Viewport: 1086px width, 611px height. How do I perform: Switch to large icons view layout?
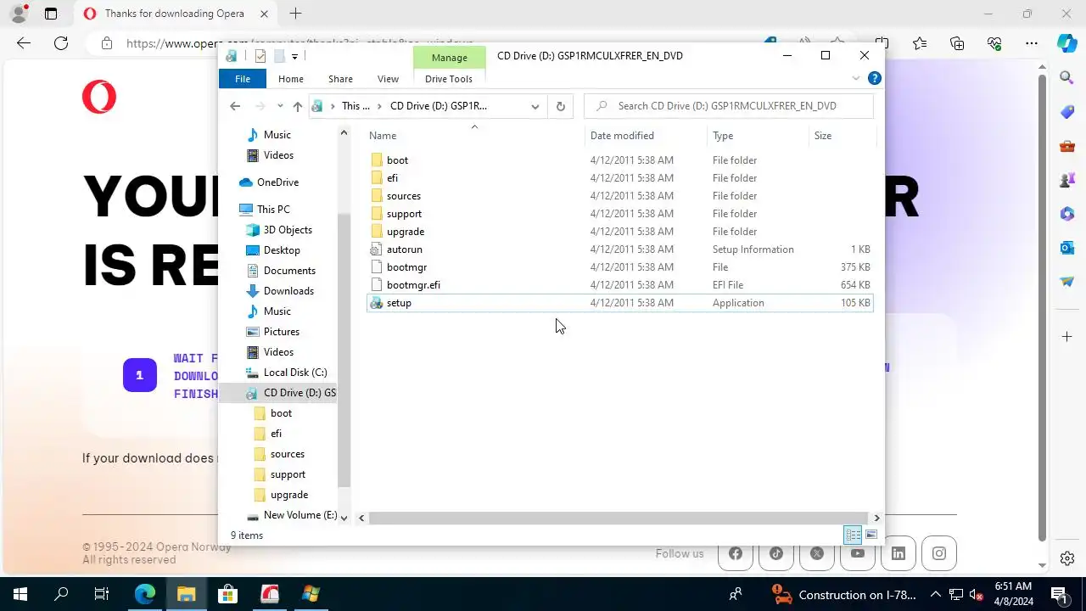coord(870,535)
